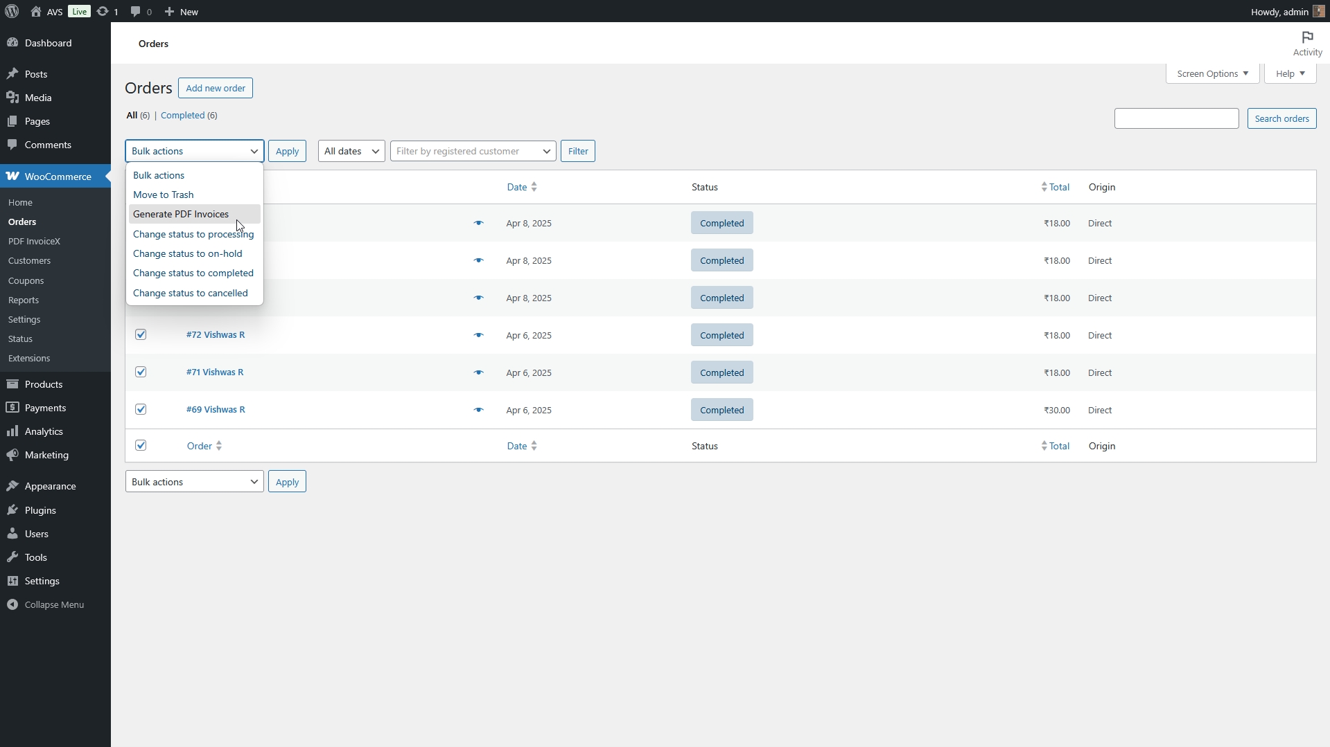The width and height of the screenshot is (1330, 747).
Task: Click the Tools wrench icon
Action: pos(12,557)
